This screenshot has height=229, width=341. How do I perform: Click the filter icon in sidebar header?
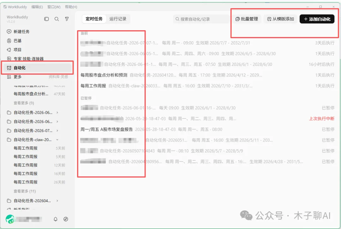[x=67, y=19]
